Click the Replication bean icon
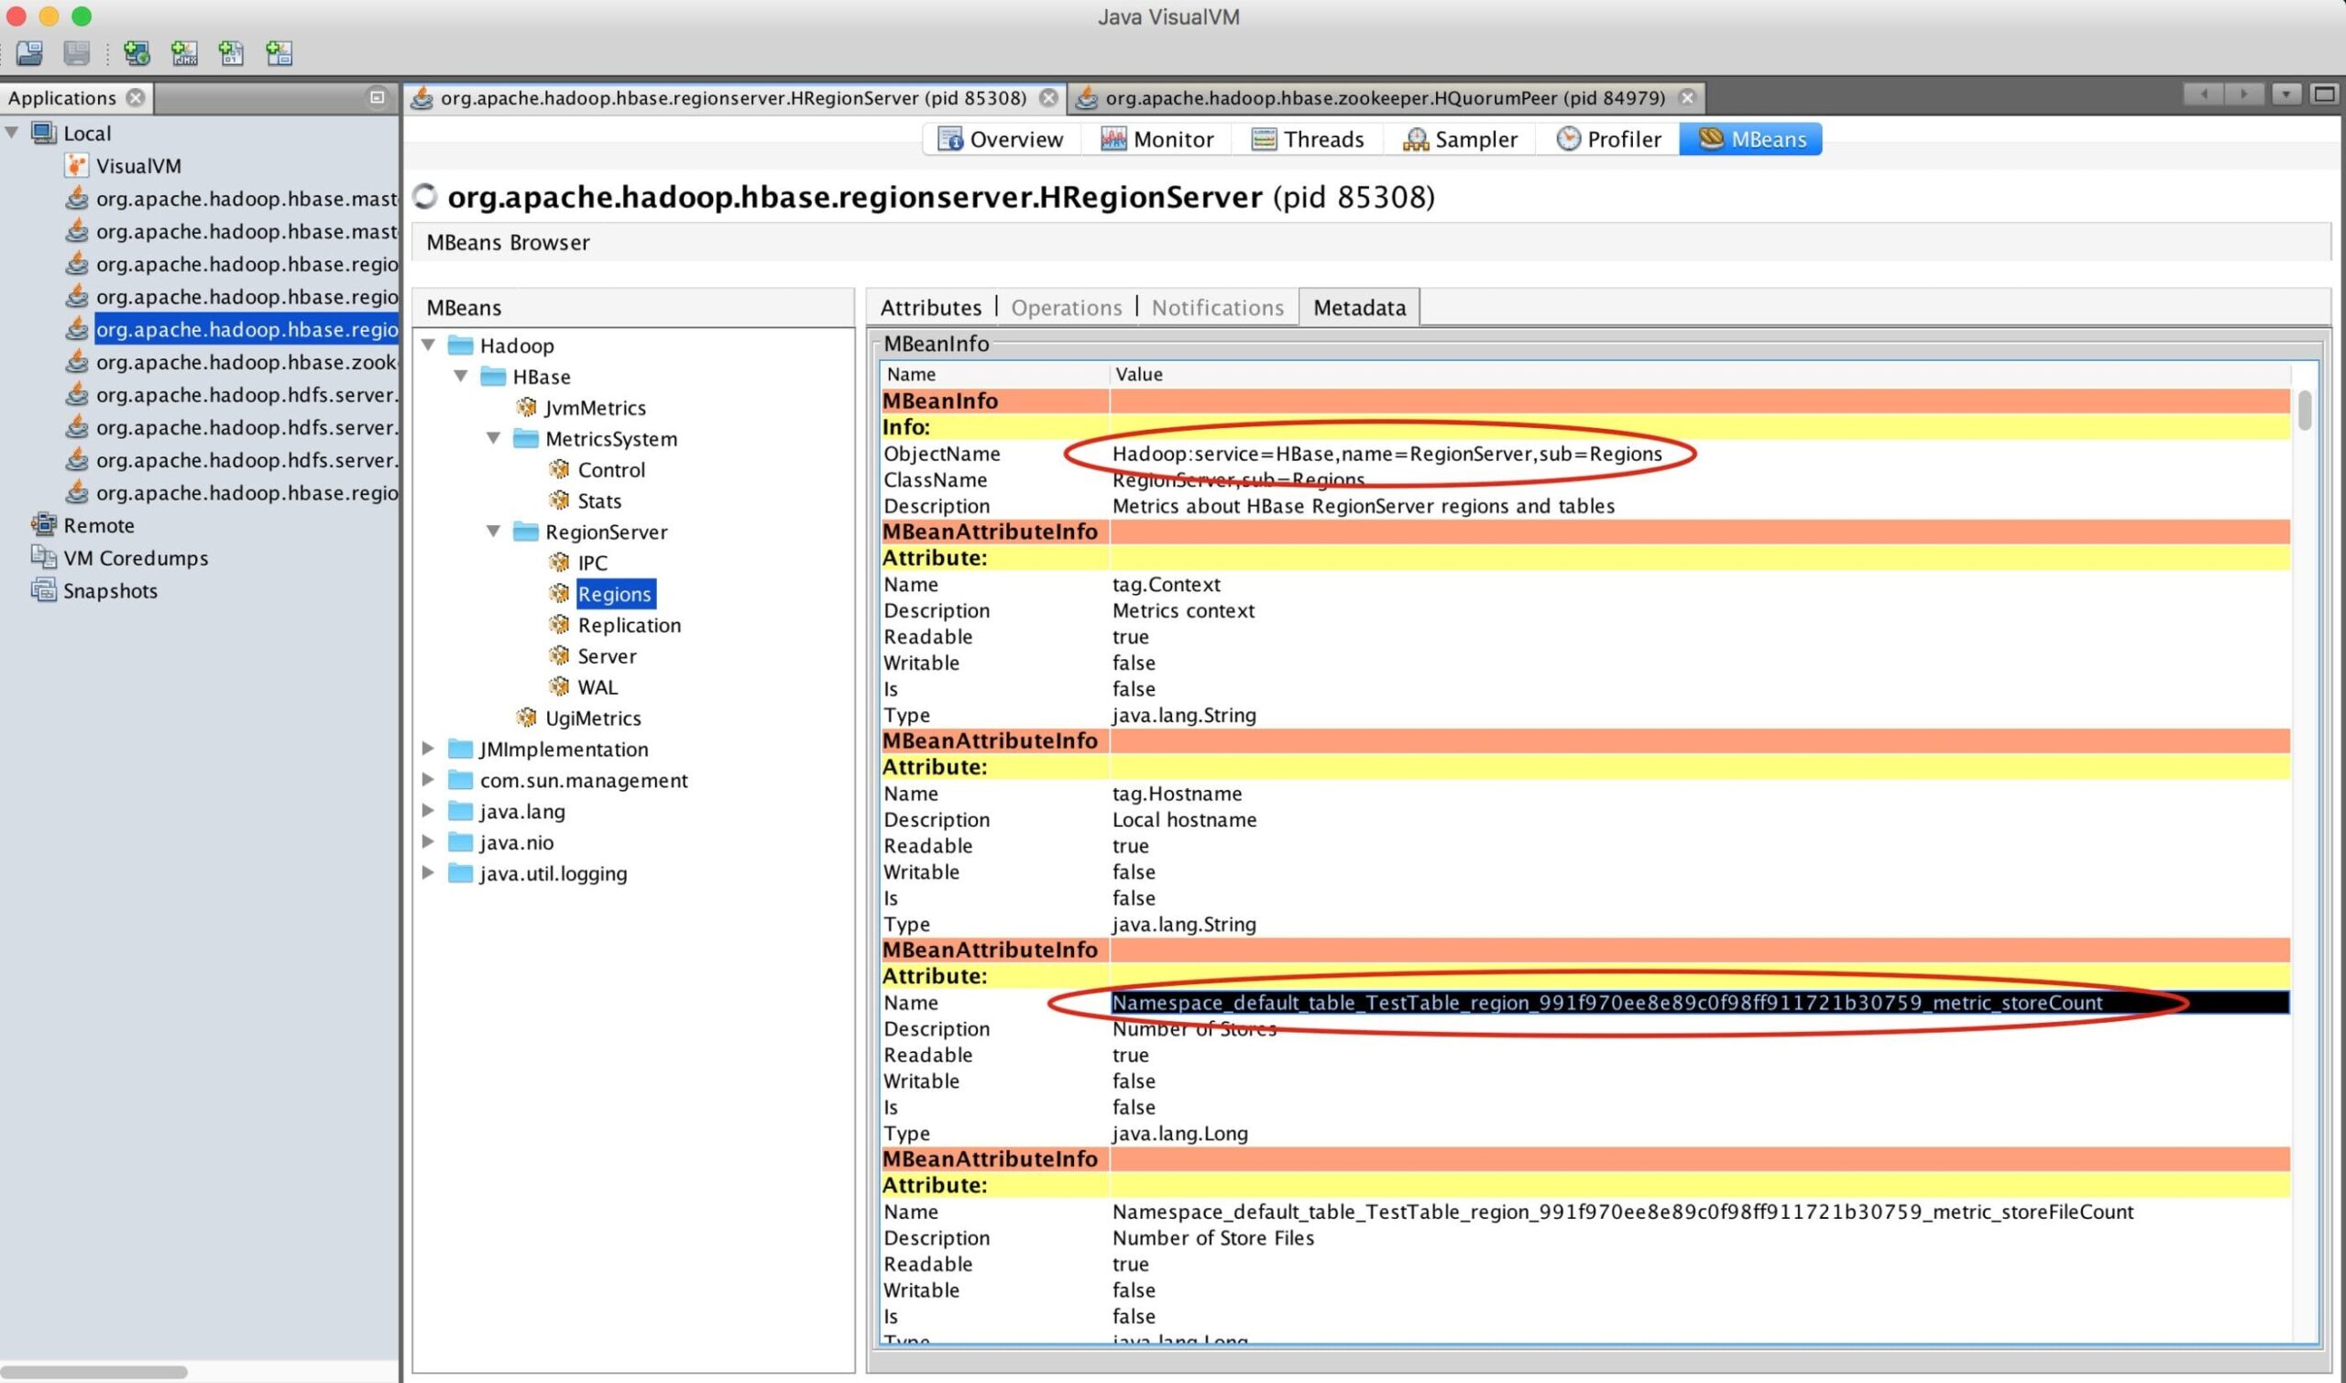This screenshot has width=2346, height=1383. click(x=559, y=624)
